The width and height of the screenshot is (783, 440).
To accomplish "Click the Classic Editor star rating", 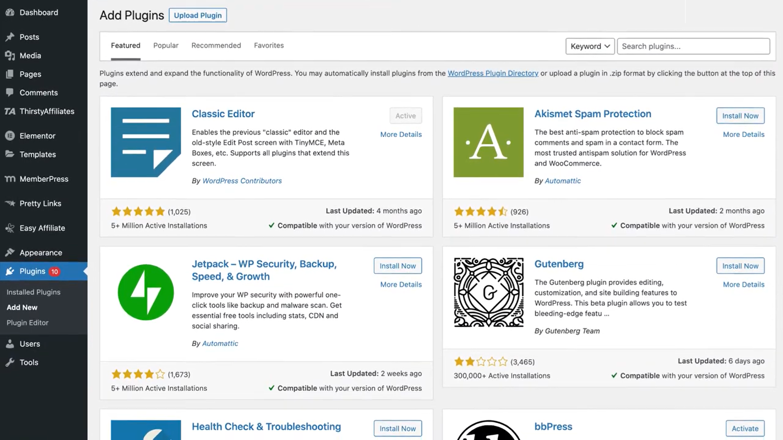I will point(138,211).
